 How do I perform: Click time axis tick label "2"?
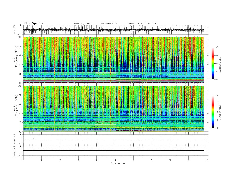(60, 160)
